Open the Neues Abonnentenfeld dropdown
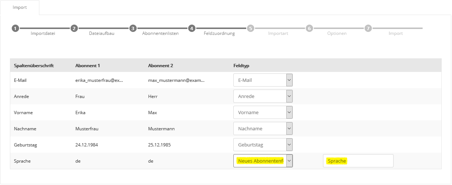The height and width of the screenshot is (185, 452). (x=263, y=161)
